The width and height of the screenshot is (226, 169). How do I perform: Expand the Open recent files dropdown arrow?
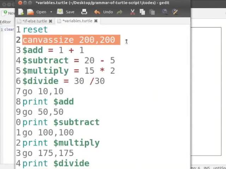click(51, 12)
